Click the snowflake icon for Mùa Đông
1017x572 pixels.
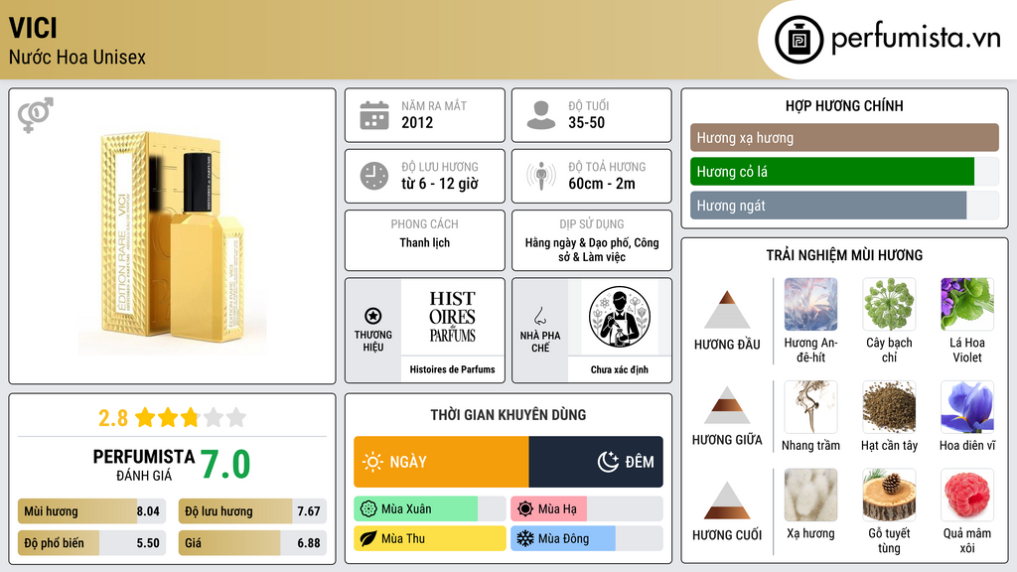524,539
